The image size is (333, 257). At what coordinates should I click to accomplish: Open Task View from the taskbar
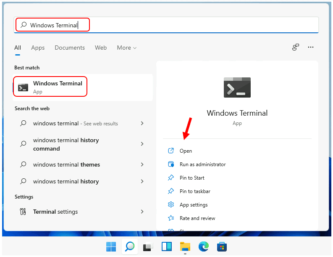148,246
